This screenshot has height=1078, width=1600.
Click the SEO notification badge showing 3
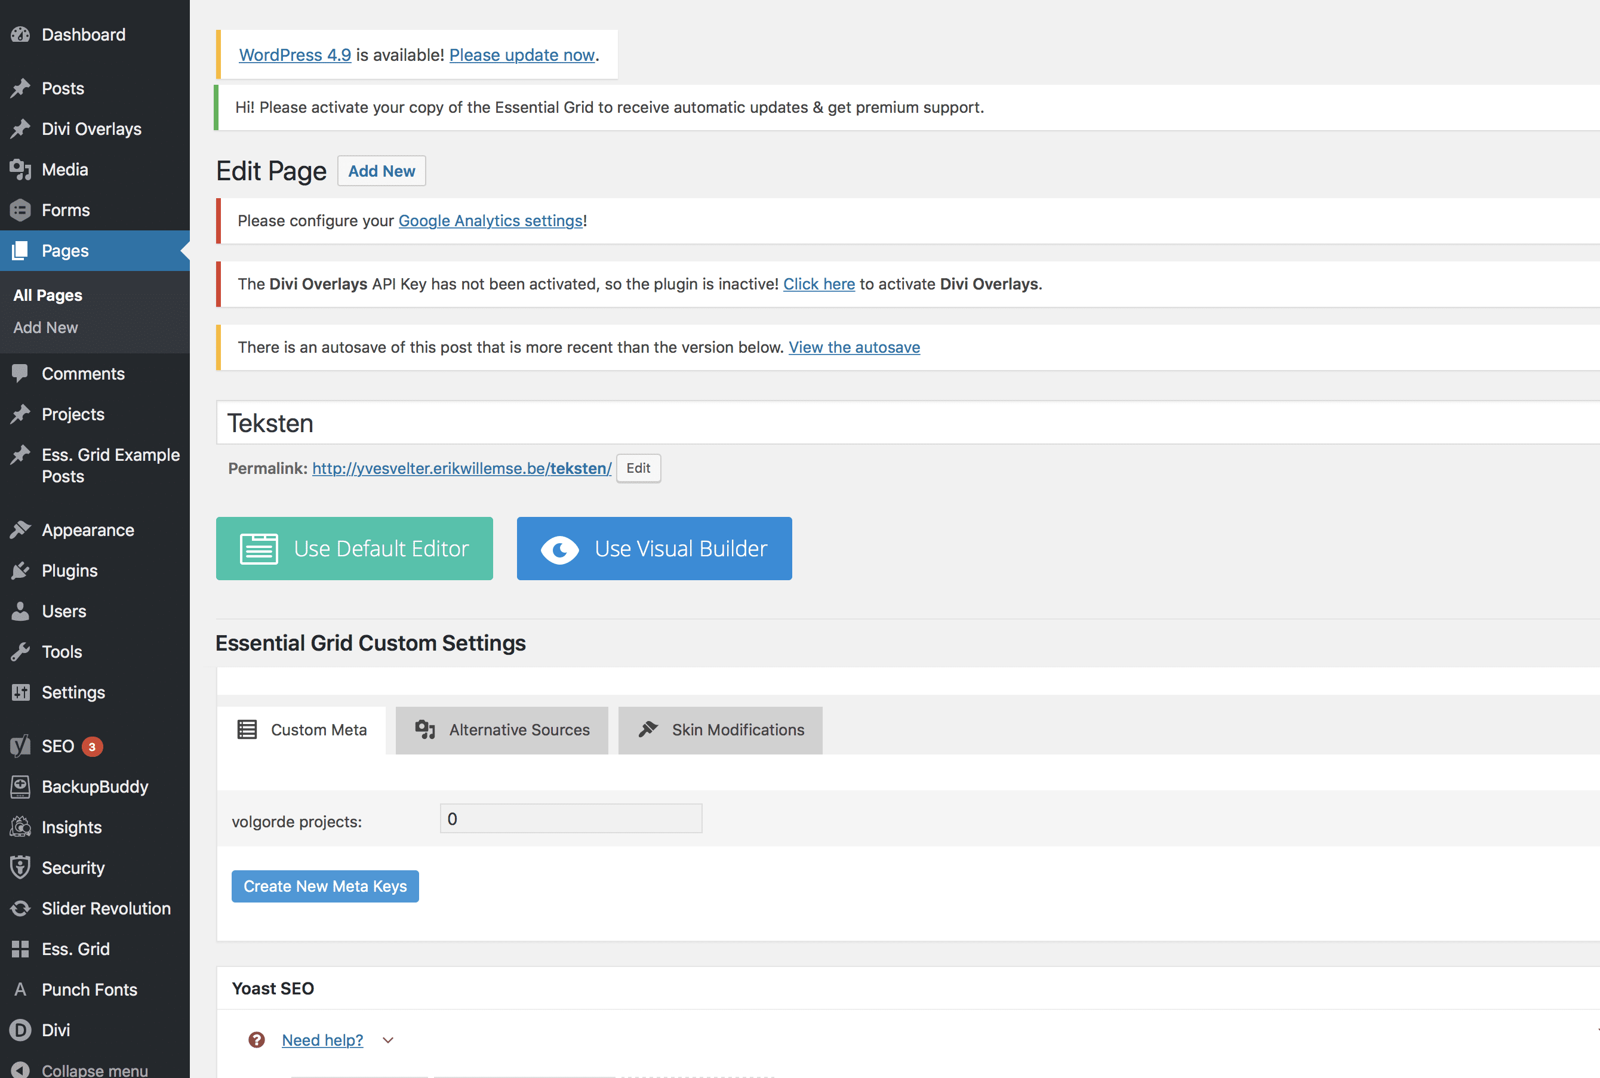92,747
